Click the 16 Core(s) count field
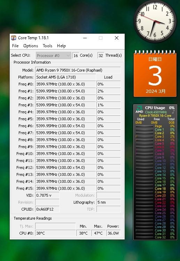The height and width of the screenshot is (261, 180). tap(76, 55)
